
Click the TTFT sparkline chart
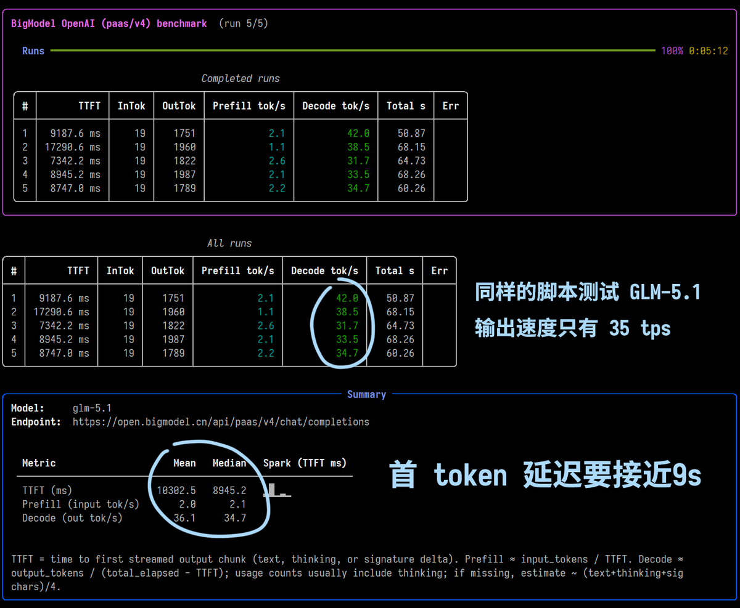click(277, 490)
